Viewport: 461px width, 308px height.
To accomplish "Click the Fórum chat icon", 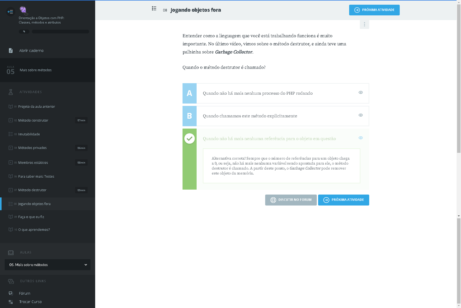I will click(x=11, y=293).
